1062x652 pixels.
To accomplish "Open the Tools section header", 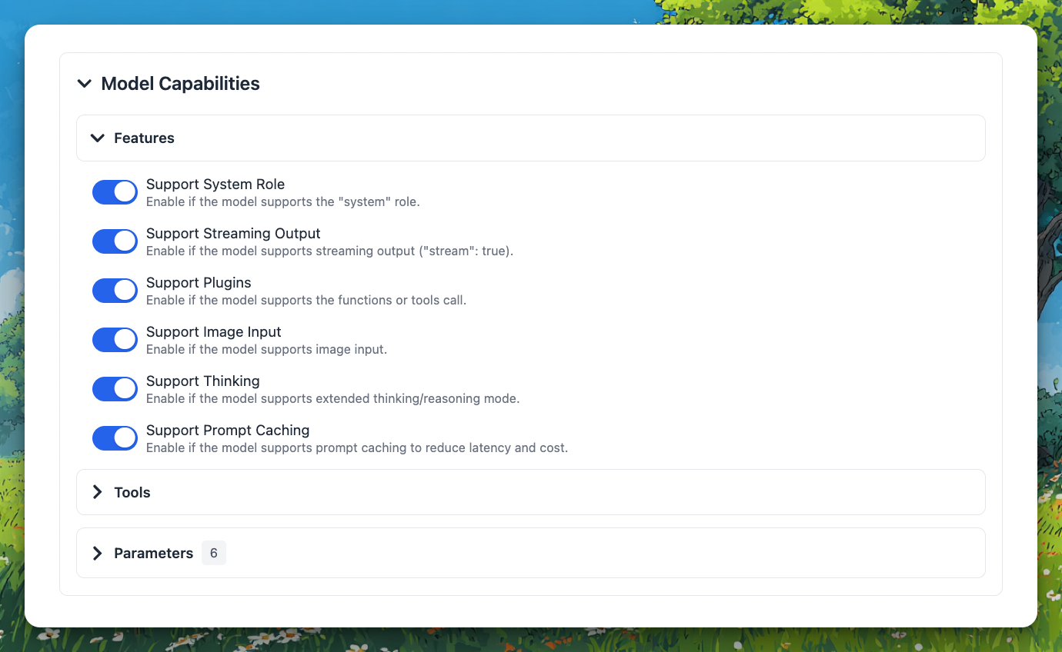I will click(132, 492).
